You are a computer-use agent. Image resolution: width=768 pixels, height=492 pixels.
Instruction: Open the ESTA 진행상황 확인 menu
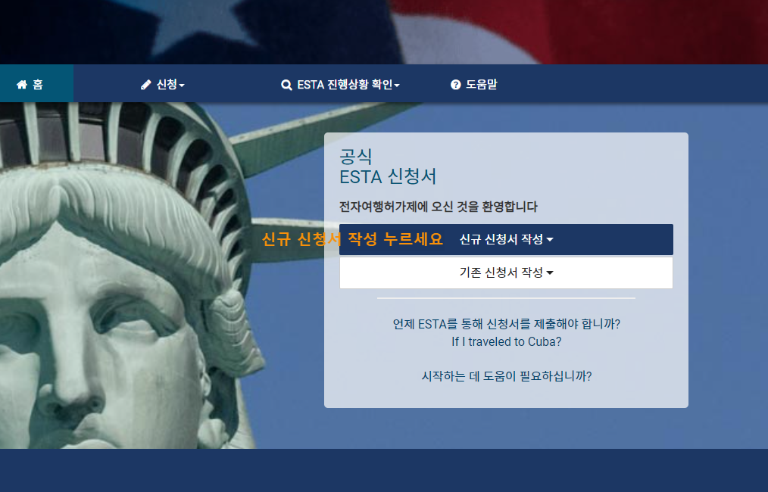340,85
